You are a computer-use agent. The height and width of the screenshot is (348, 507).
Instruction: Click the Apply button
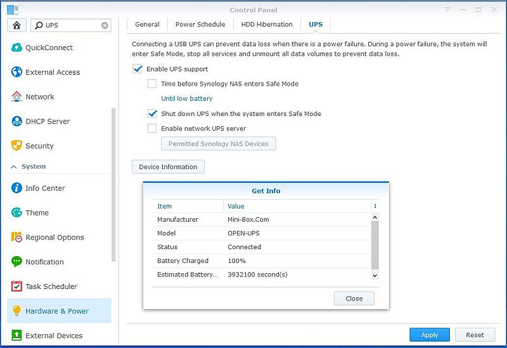tap(430, 335)
